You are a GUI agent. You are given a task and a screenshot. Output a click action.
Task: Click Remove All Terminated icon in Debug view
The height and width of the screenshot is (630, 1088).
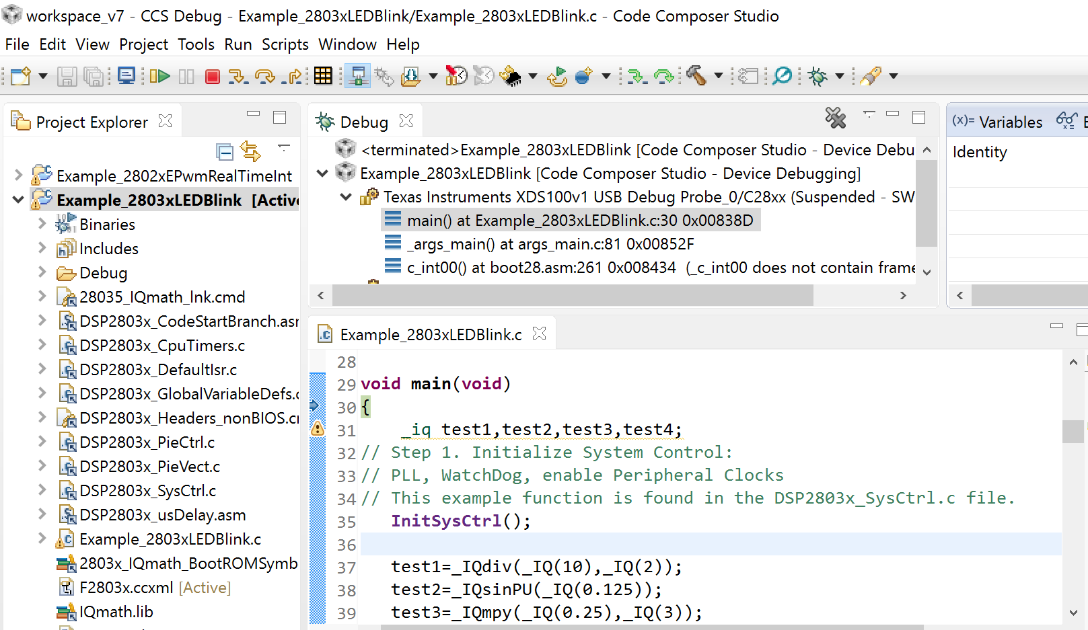coord(836,118)
